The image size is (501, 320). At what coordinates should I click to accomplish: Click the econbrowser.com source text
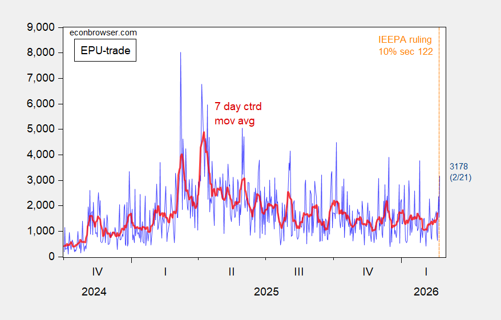click(x=103, y=33)
